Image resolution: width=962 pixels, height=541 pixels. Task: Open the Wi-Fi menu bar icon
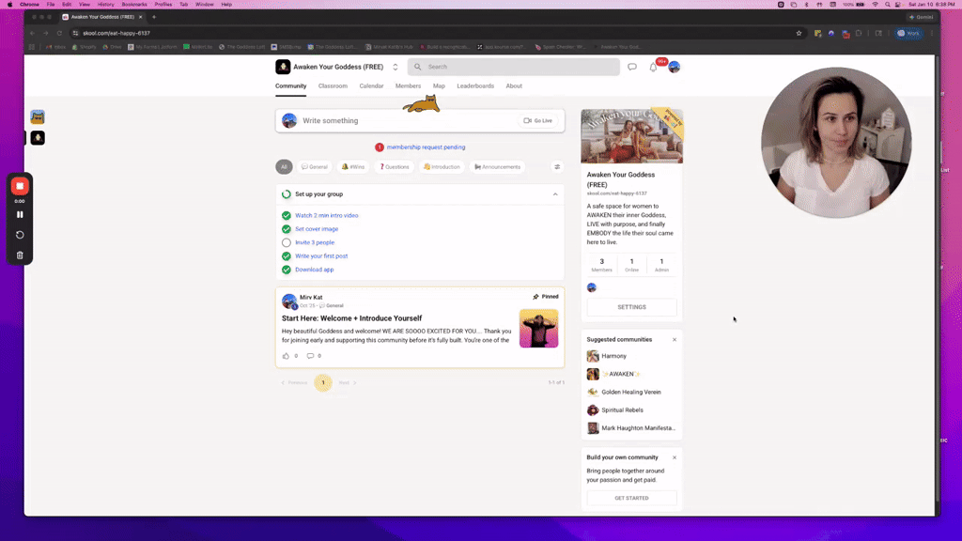pos(876,5)
